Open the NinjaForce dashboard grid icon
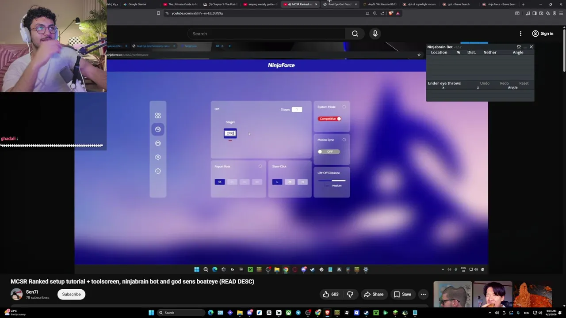The width and height of the screenshot is (566, 318). [x=158, y=116]
